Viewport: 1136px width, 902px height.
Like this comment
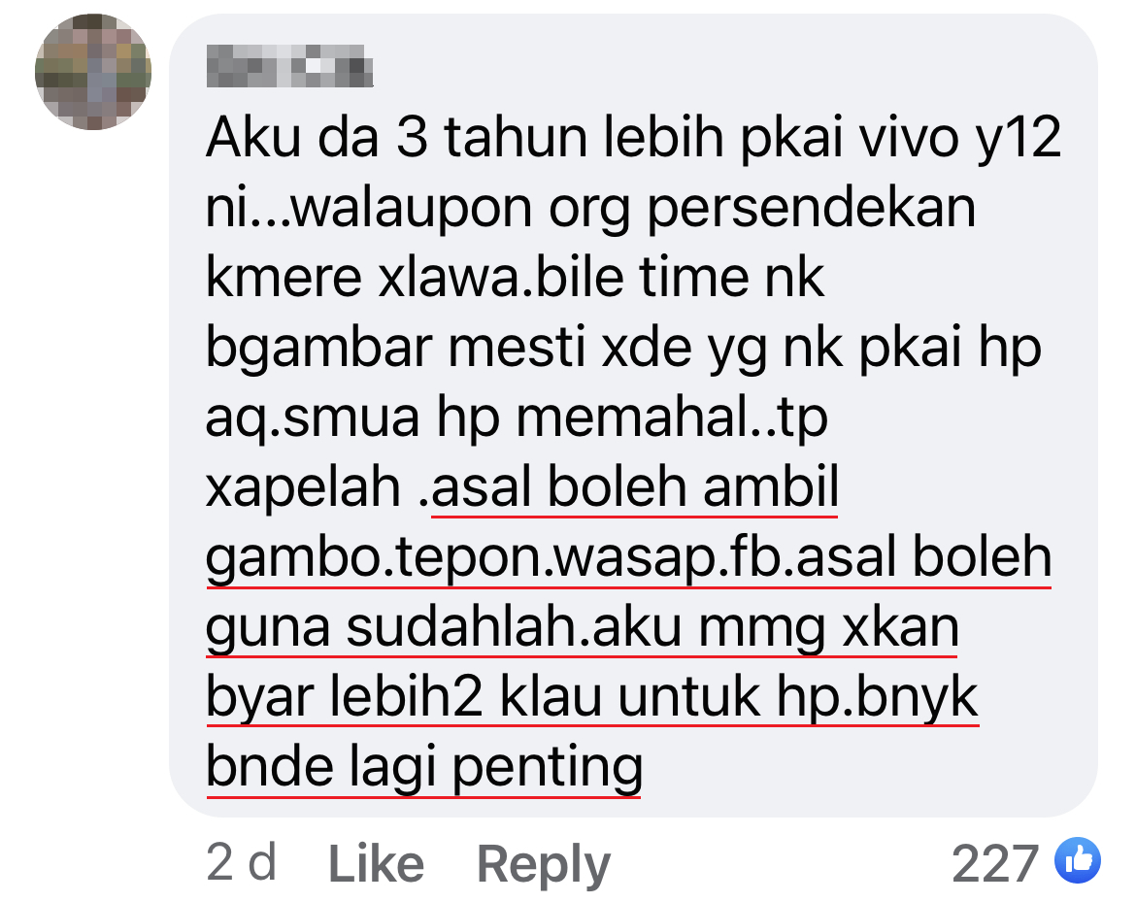pyautogui.click(x=376, y=863)
